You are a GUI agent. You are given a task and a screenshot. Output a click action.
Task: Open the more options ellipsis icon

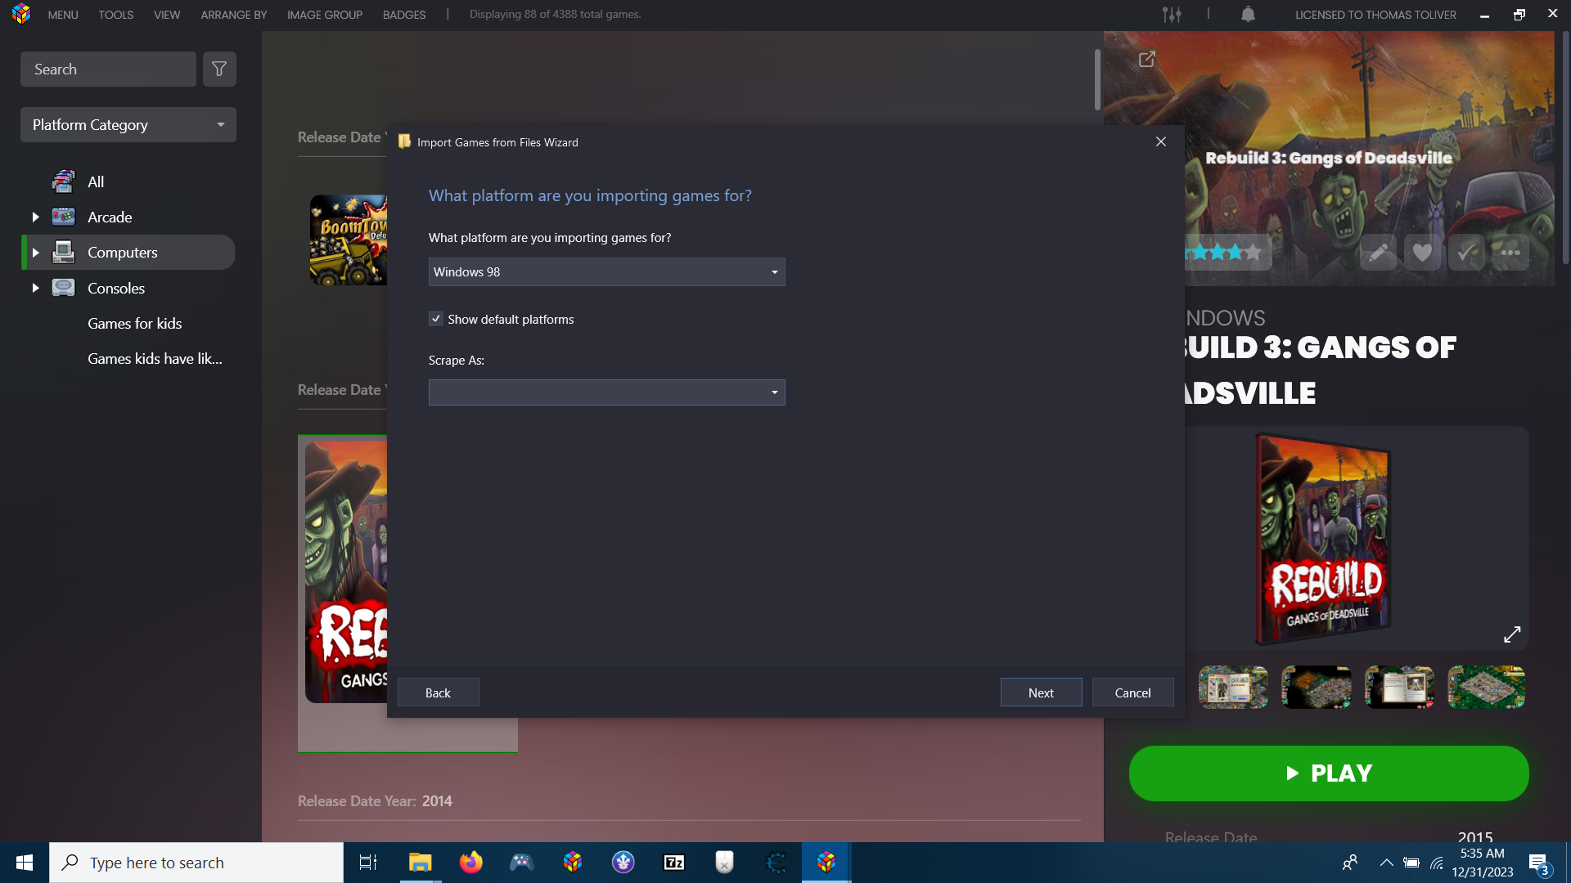point(1510,253)
